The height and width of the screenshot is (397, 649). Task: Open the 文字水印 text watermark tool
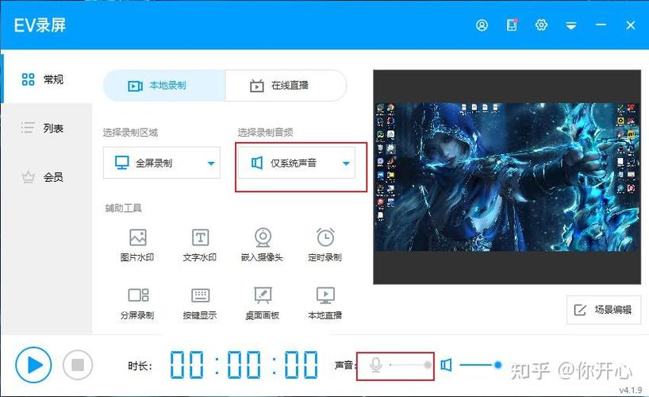(200, 245)
